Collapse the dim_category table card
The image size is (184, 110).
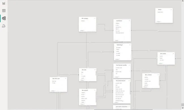tap(82, 31)
